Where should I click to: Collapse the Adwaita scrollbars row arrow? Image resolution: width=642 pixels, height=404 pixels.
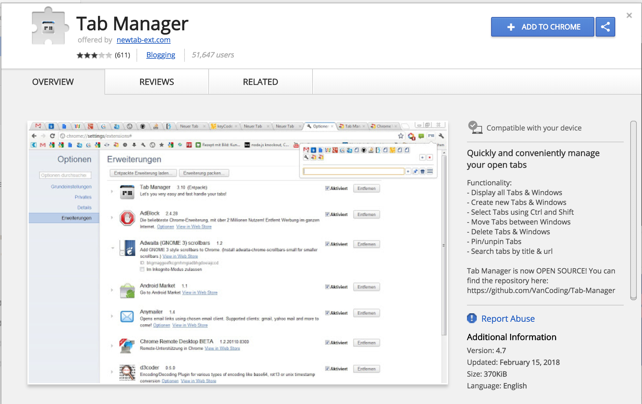(x=112, y=248)
